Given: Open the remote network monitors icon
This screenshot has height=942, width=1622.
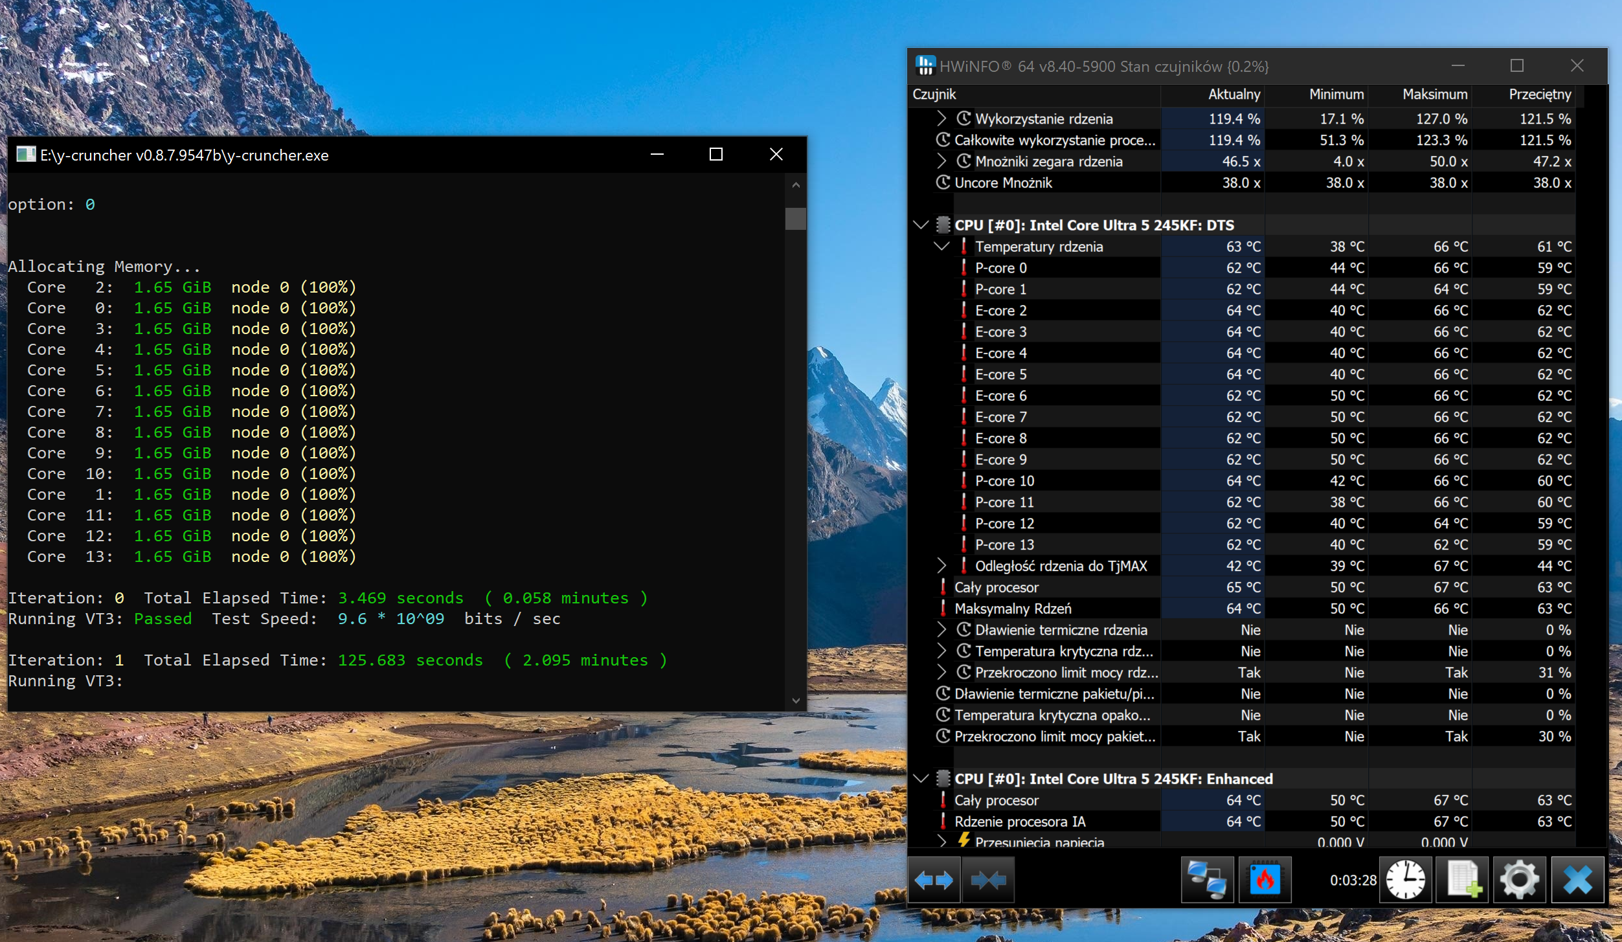Looking at the screenshot, I should click(x=1207, y=880).
